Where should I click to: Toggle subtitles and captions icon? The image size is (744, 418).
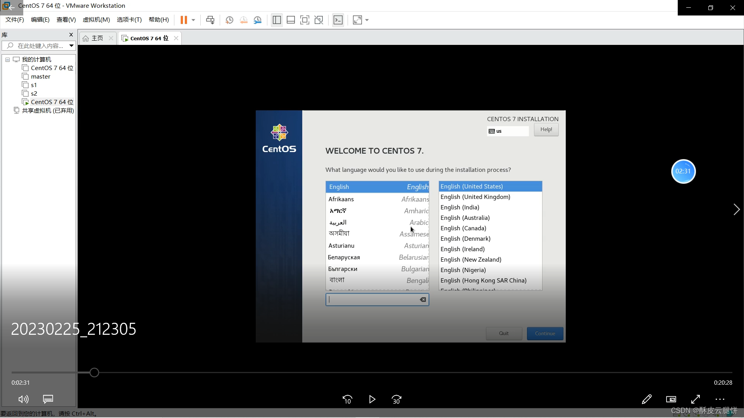(48, 399)
